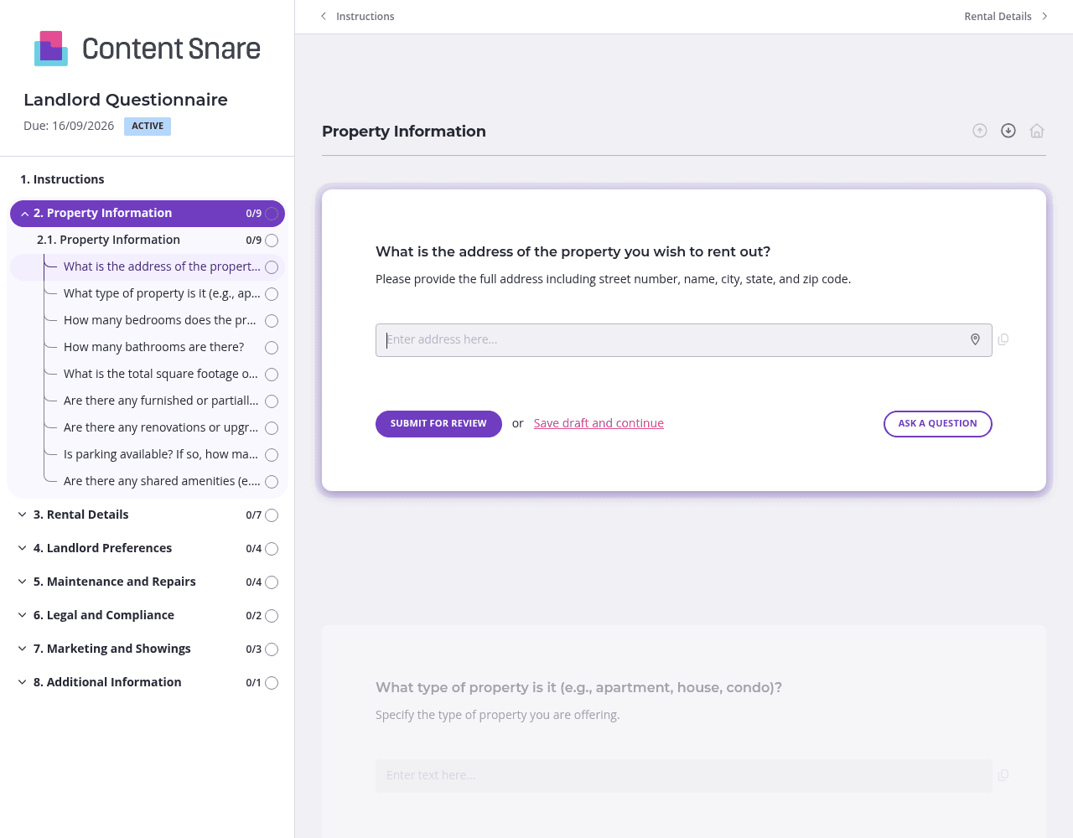
Task: Click Submit for Review button
Action: point(438,424)
